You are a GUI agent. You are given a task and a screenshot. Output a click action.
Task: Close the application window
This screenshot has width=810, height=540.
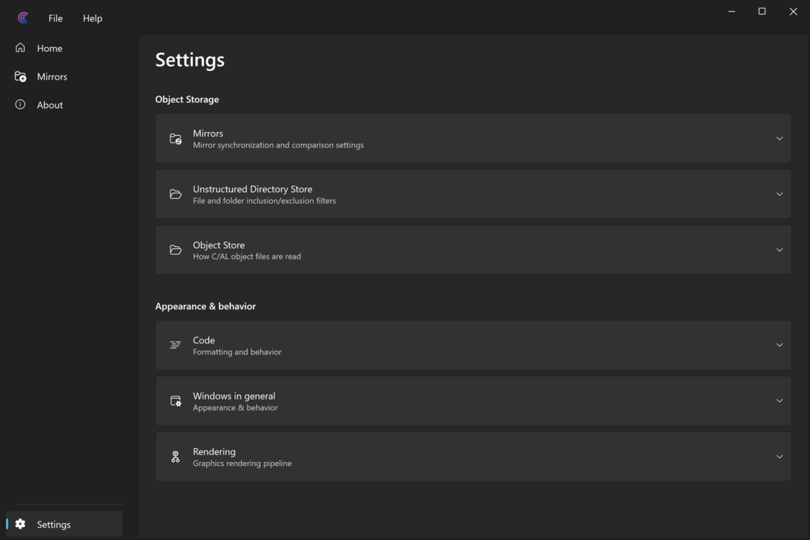pyautogui.click(x=793, y=12)
